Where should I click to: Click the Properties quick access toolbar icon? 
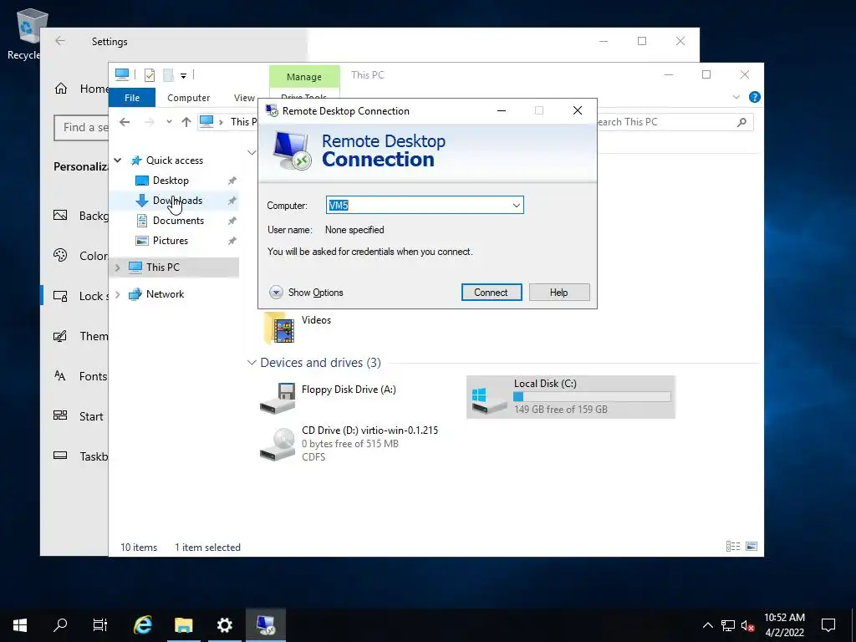pyautogui.click(x=149, y=74)
